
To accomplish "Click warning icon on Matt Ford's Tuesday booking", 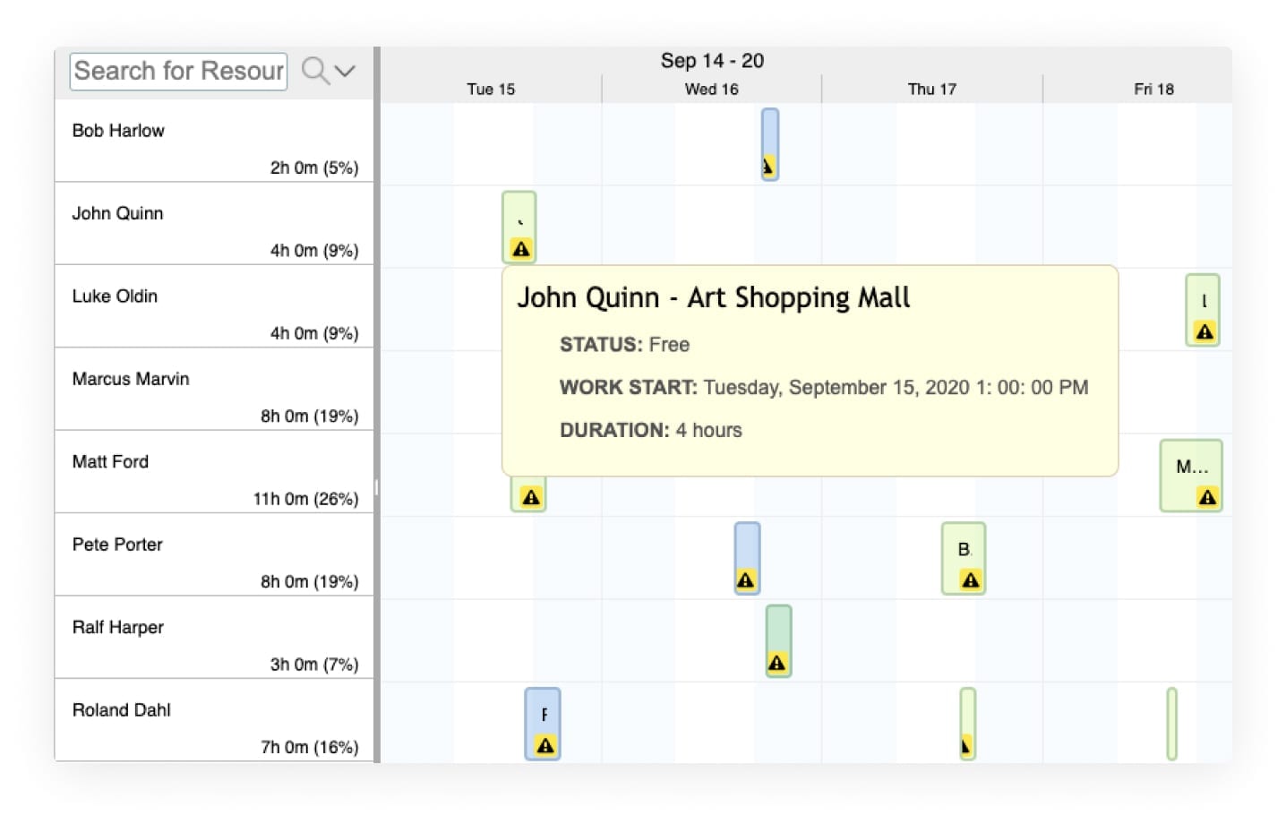I will (530, 497).
